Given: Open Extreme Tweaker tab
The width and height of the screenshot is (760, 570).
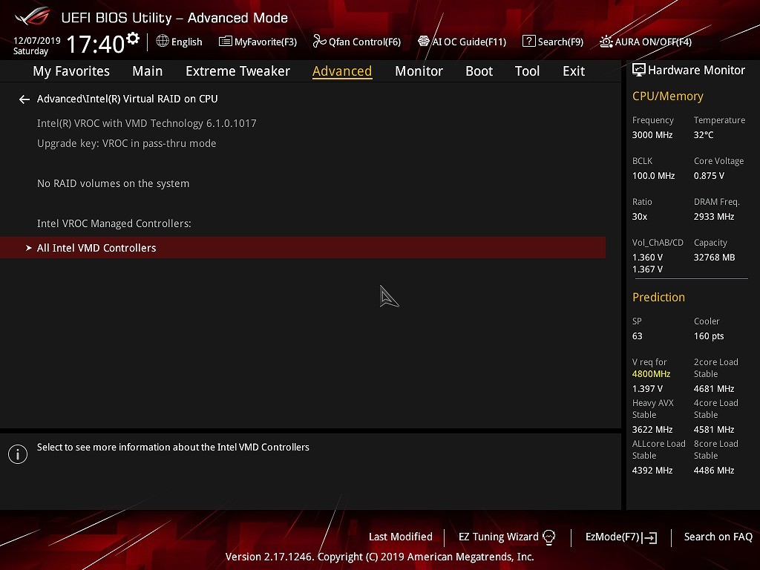Looking at the screenshot, I should click(237, 71).
